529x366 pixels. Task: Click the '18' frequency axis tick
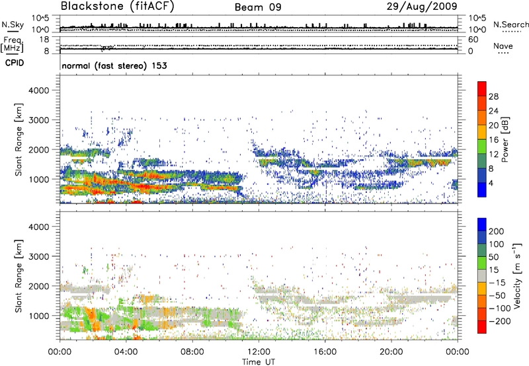[x=44, y=40]
